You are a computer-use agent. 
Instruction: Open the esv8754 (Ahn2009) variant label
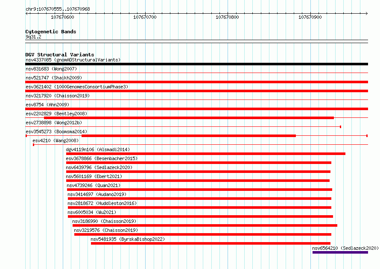(47, 105)
